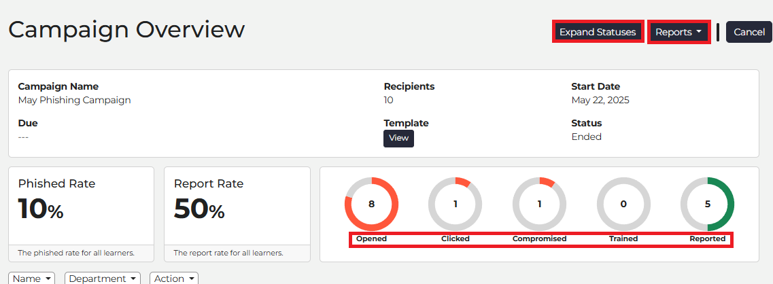Select the Clicked donut chart showing 1

[x=455, y=204]
